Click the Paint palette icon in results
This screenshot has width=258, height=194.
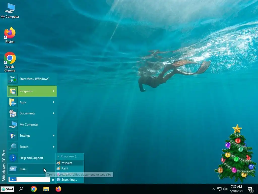coord(58,168)
